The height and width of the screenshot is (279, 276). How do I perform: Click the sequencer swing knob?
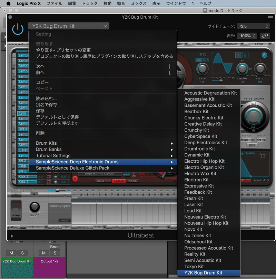(x=34, y=207)
